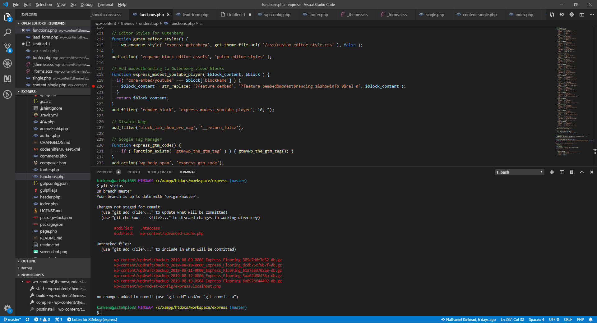Open the Search view in activity bar
This screenshot has height=323, width=597.
(x=7, y=32)
